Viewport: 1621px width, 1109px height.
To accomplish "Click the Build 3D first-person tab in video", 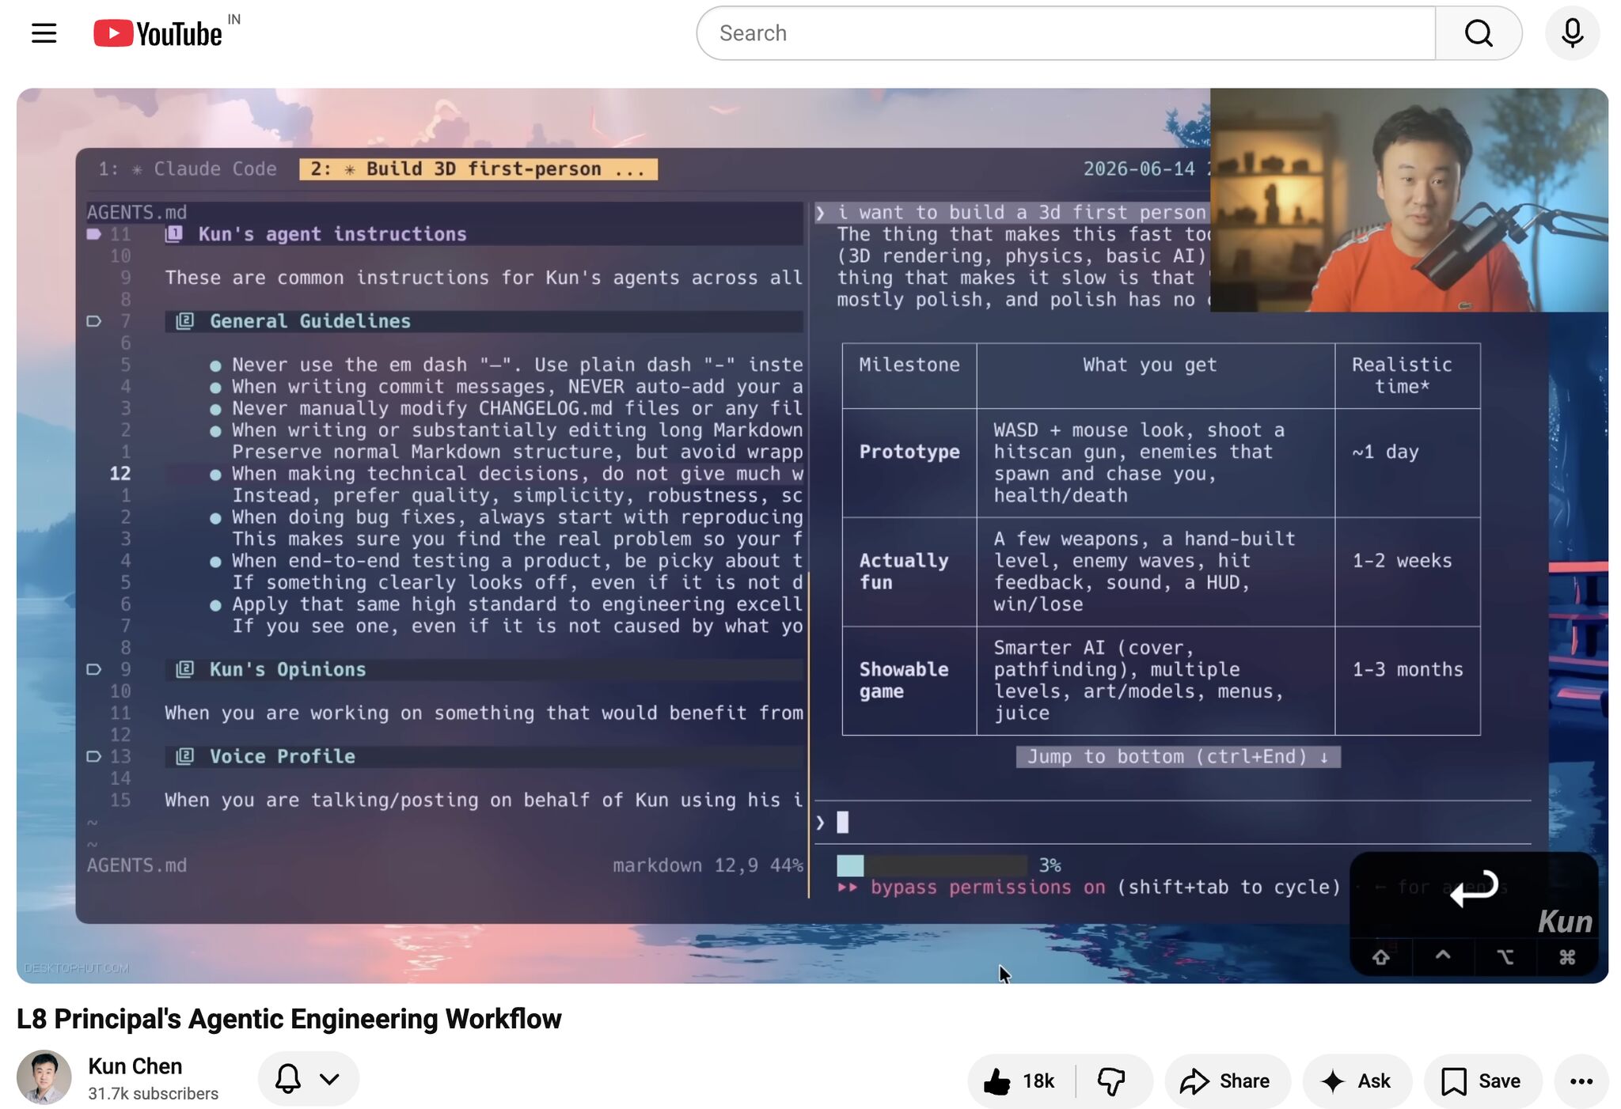I will point(478,169).
